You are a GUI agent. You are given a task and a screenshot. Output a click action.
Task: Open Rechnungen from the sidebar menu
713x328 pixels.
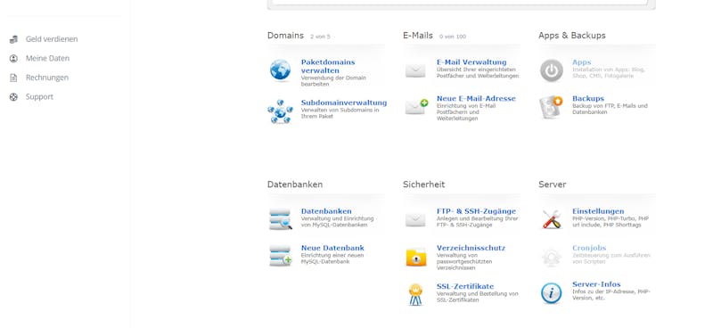[47, 78]
